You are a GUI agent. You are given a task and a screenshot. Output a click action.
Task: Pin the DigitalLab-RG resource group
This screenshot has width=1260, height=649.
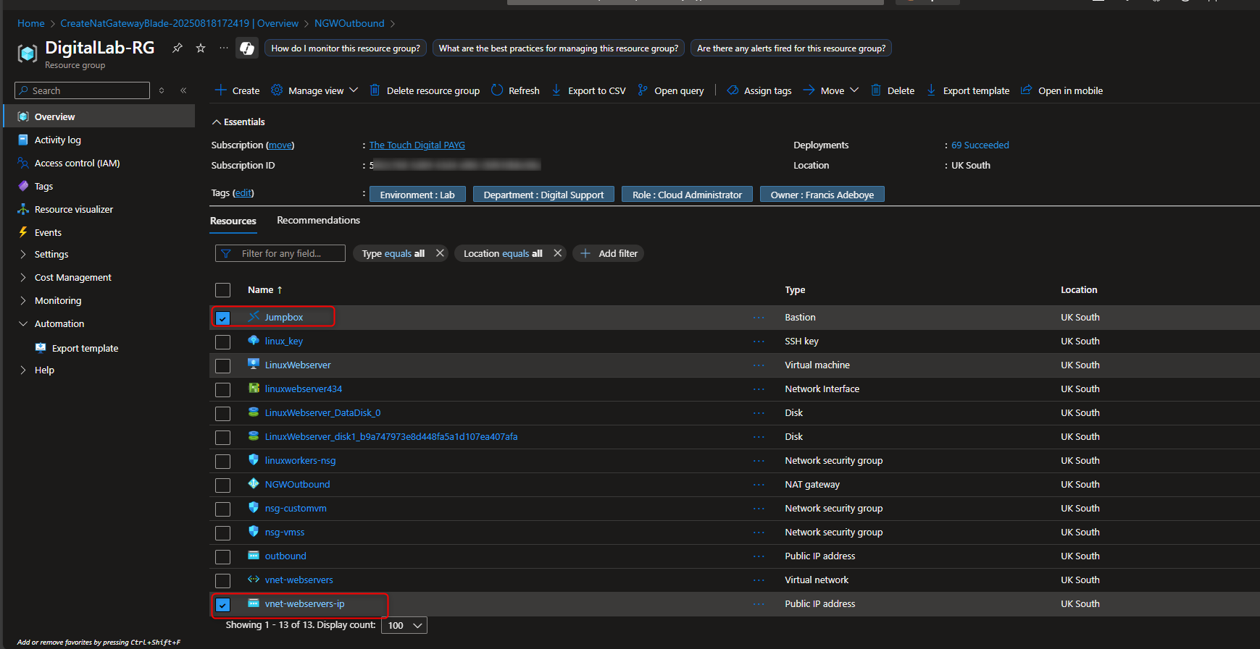[x=178, y=48]
